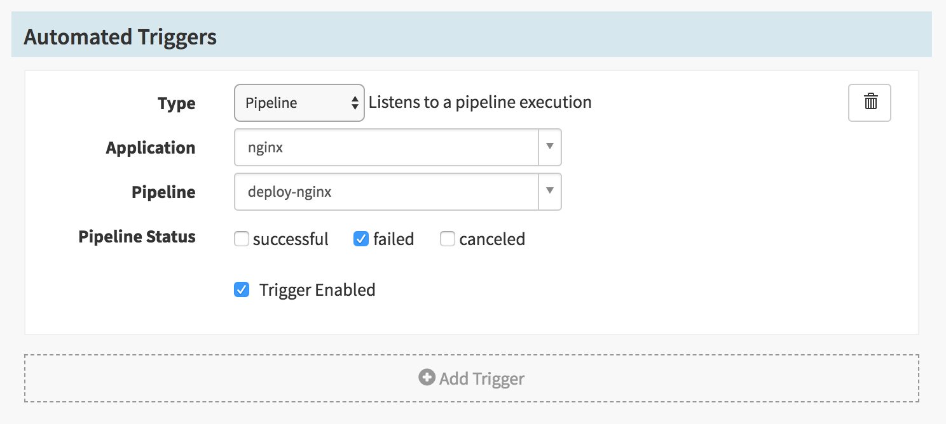Click the Automated Triggers section header
This screenshot has height=424, width=946.
120,37
